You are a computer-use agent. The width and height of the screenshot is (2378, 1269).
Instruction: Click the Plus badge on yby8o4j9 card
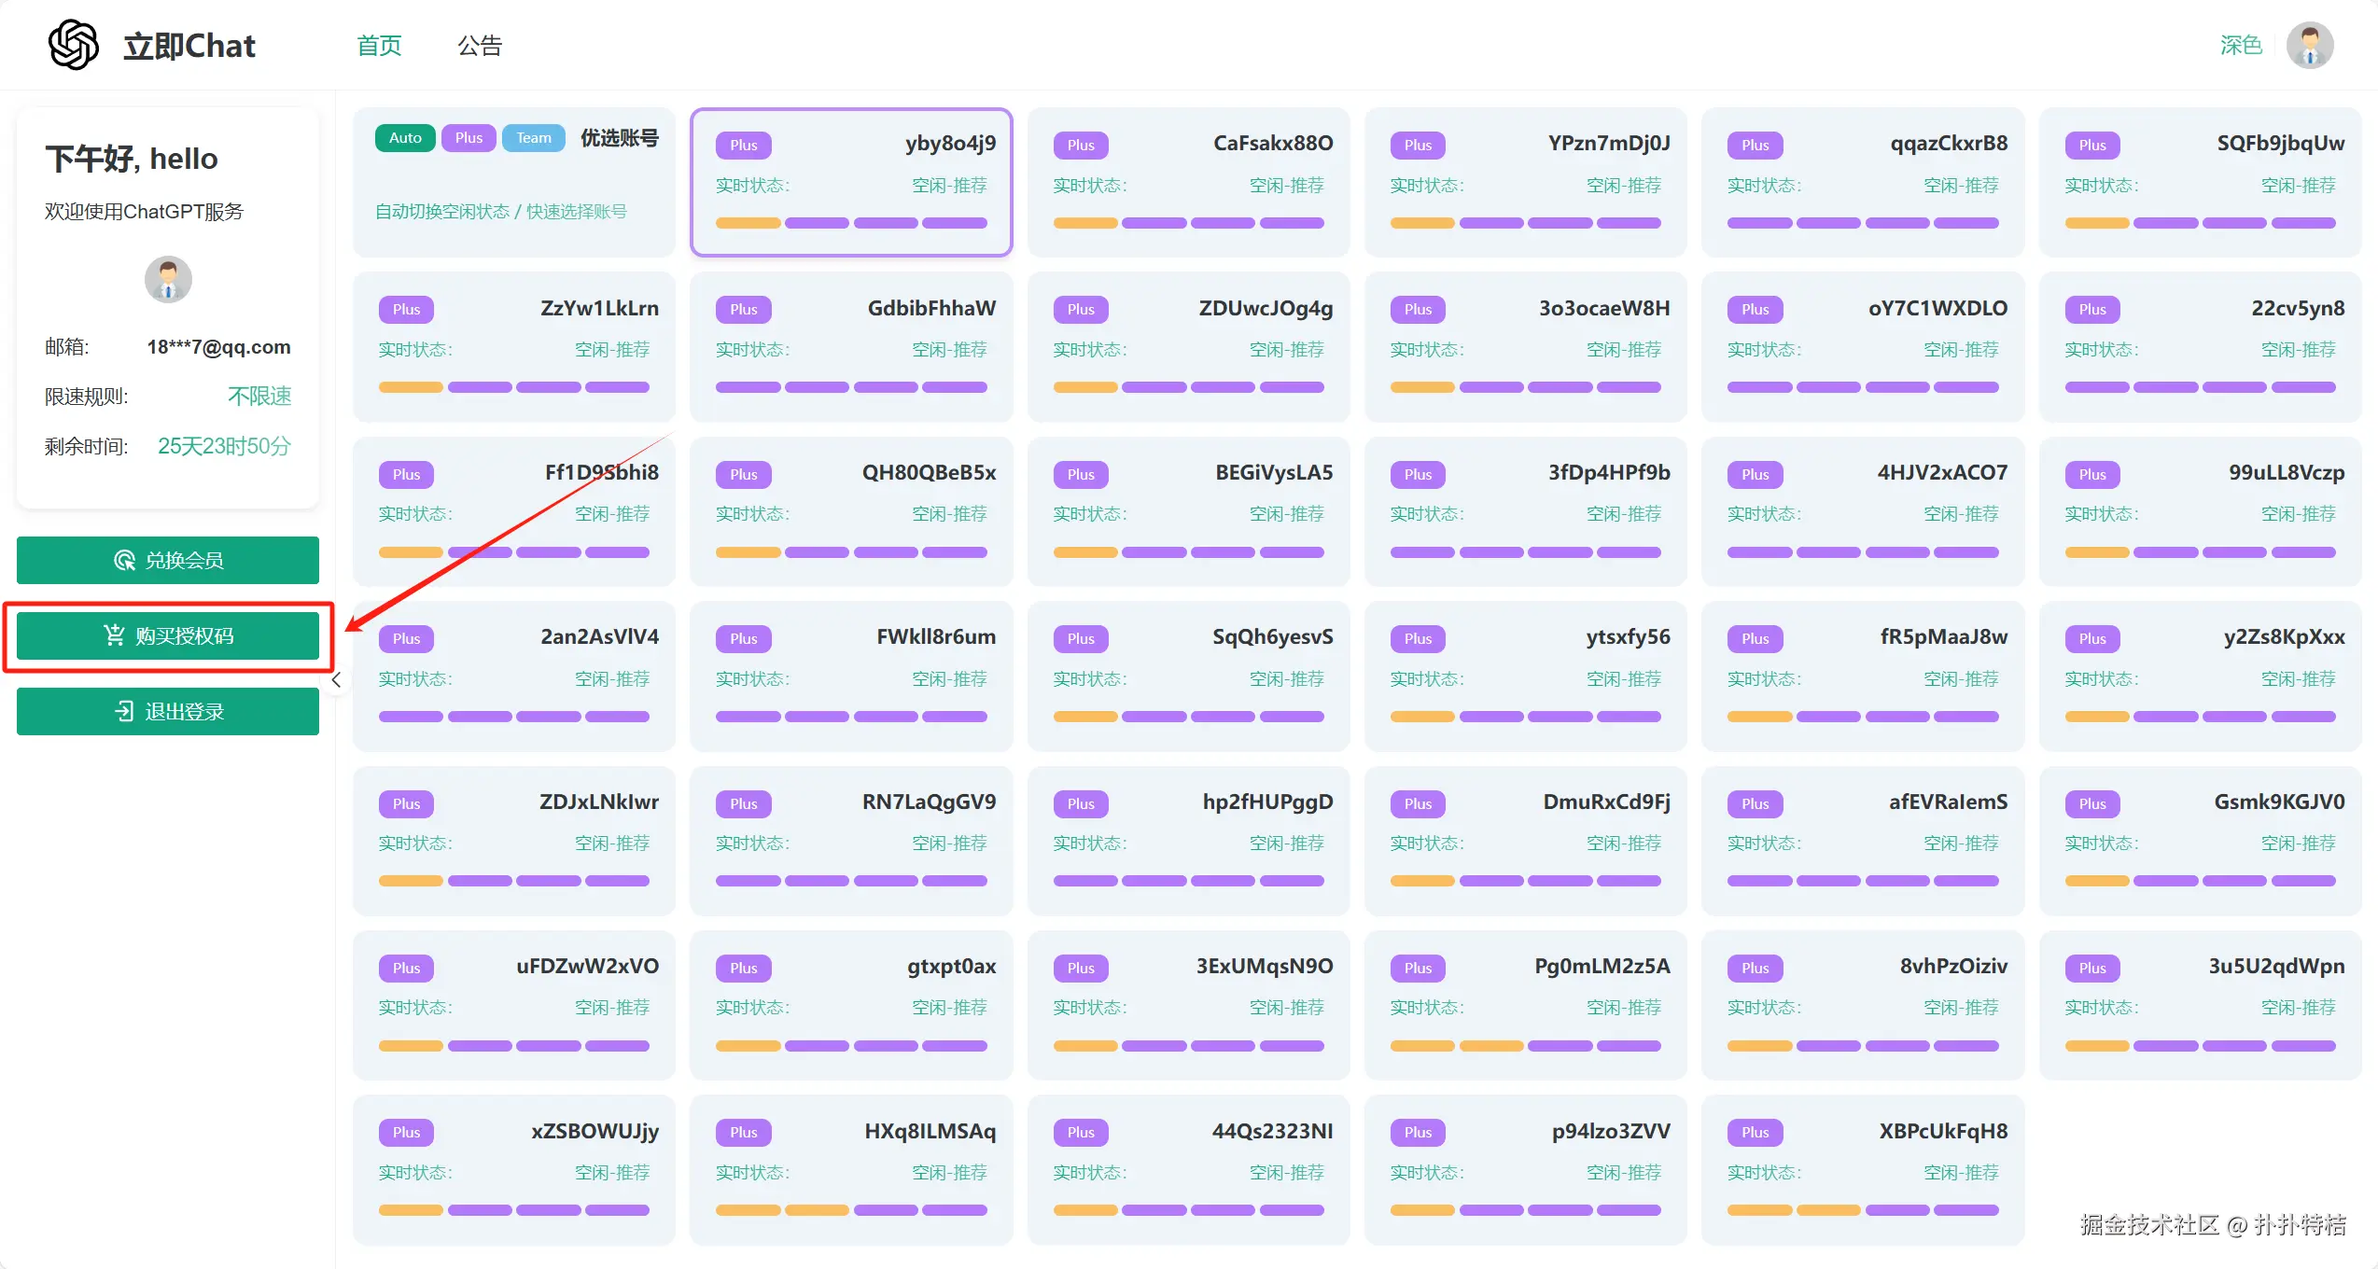[x=743, y=145]
